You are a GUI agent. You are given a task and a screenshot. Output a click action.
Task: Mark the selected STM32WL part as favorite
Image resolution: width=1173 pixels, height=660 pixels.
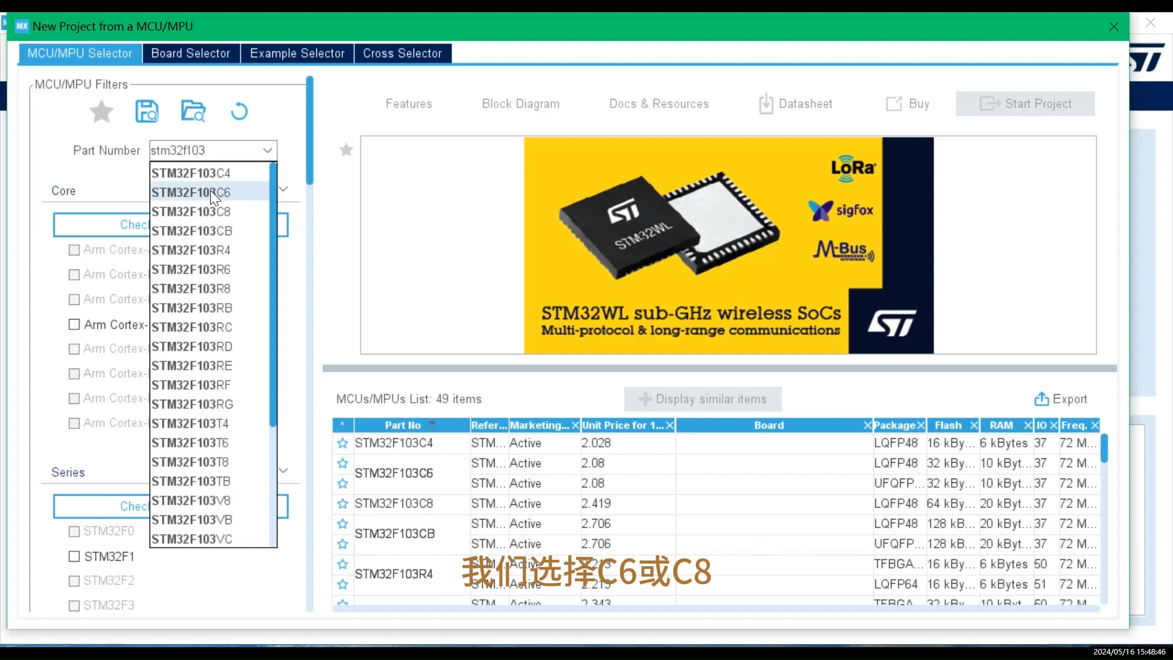coord(346,150)
